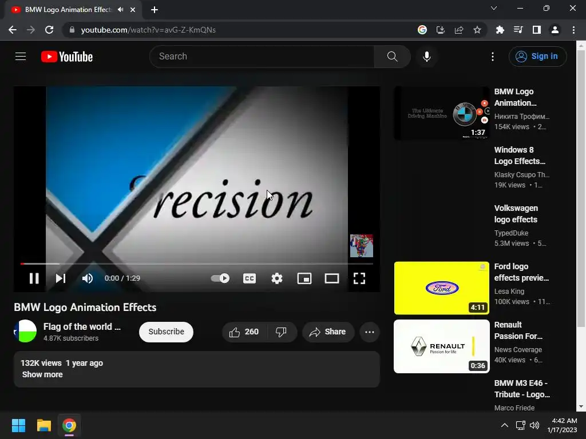
Task: Go to YouTube home logo
Action: coord(67,57)
